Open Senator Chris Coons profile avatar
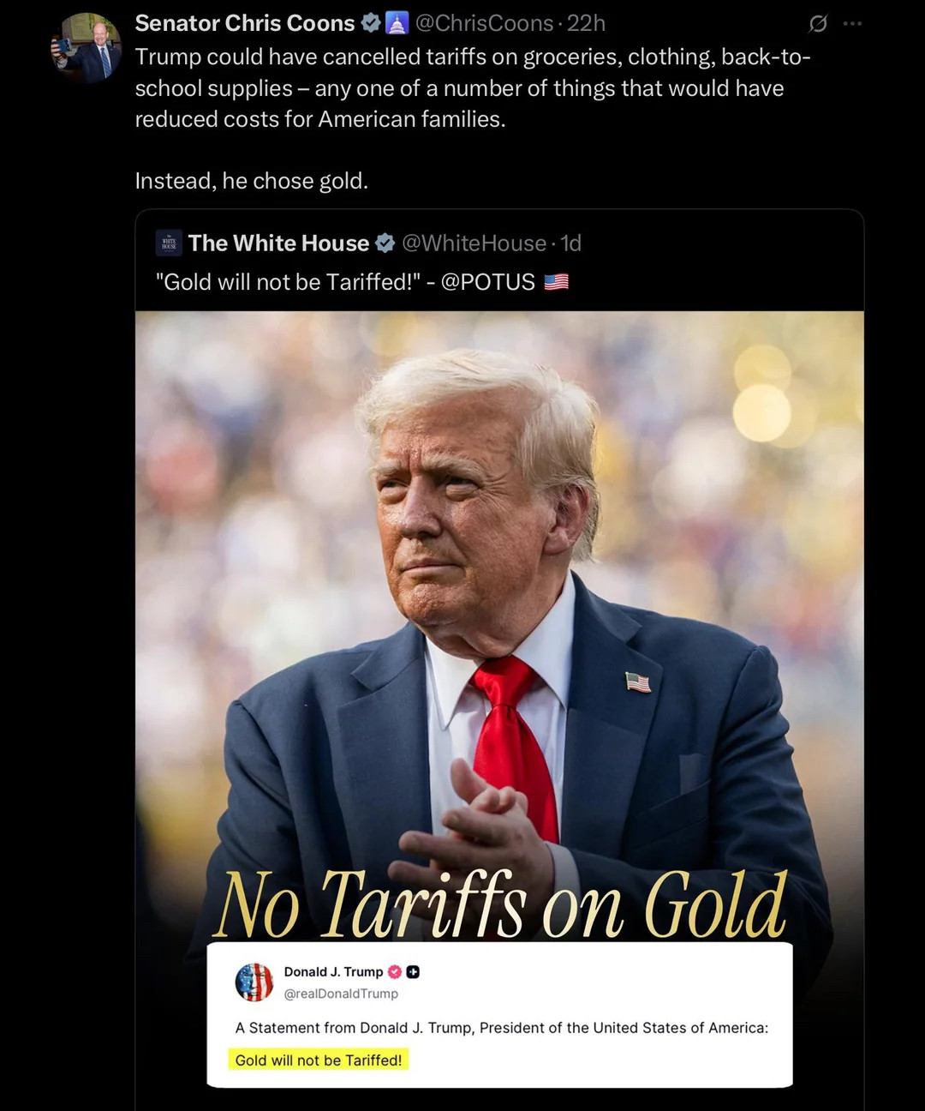The image size is (925, 1111). coord(86,47)
